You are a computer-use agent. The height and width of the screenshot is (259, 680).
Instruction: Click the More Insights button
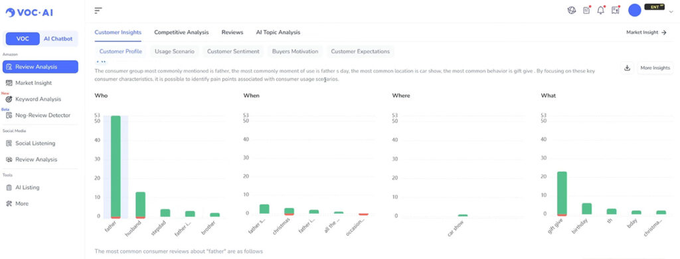pyautogui.click(x=655, y=68)
